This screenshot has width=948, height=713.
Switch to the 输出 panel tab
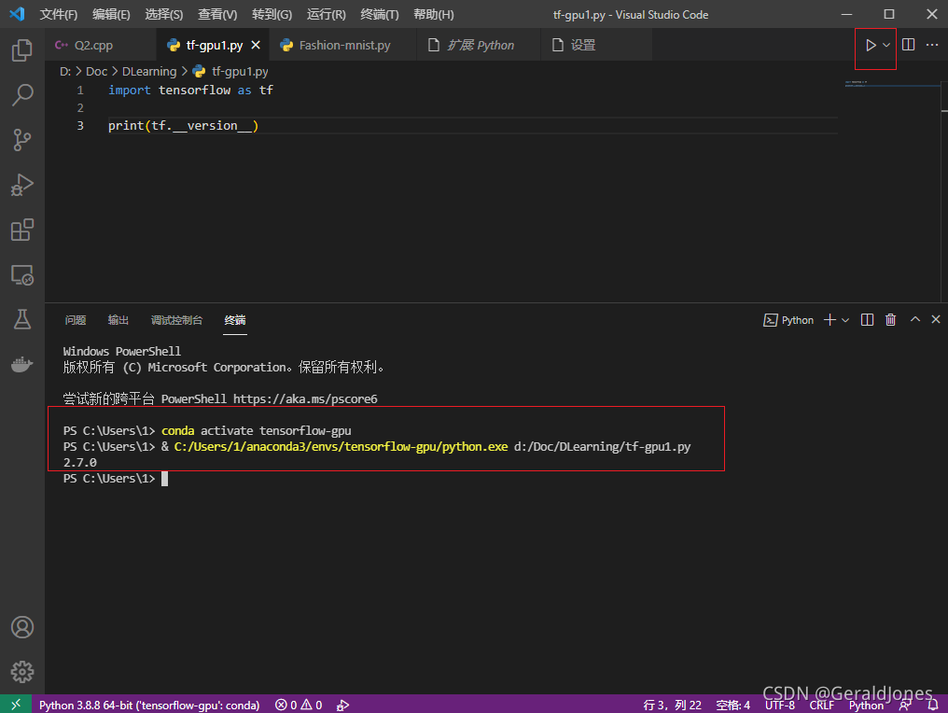point(118,320)
